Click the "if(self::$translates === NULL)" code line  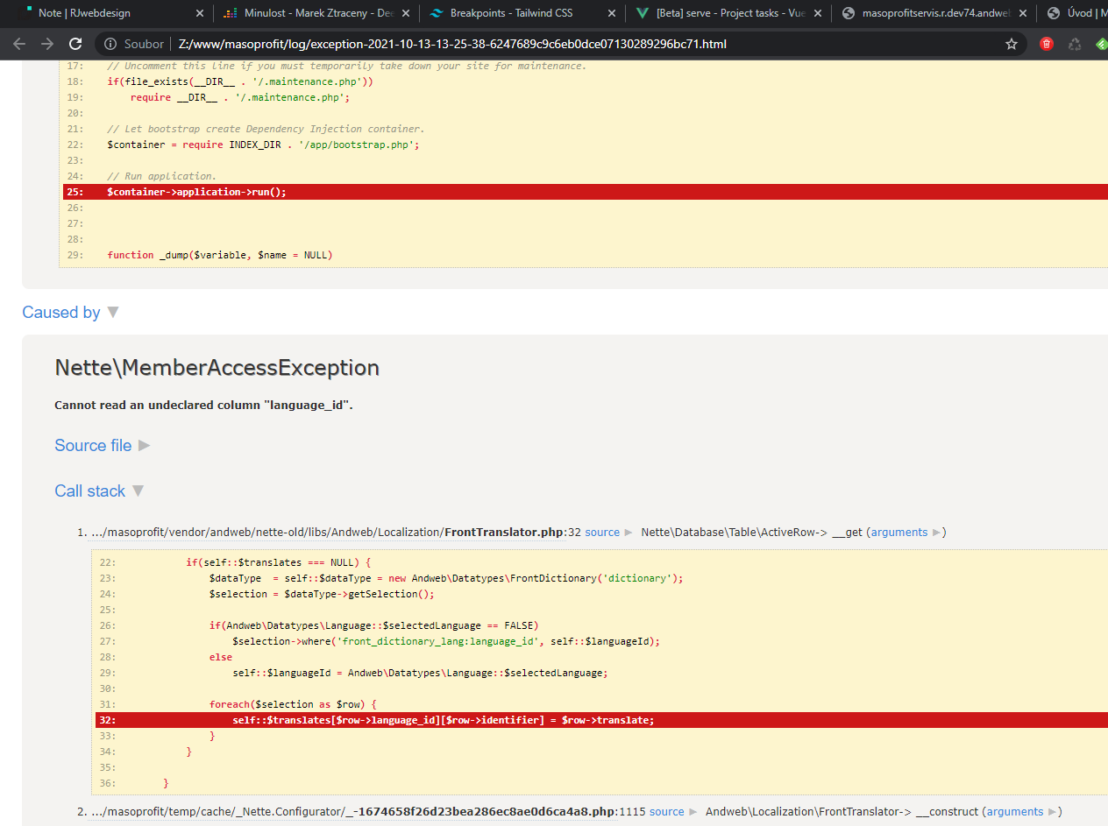279,562
